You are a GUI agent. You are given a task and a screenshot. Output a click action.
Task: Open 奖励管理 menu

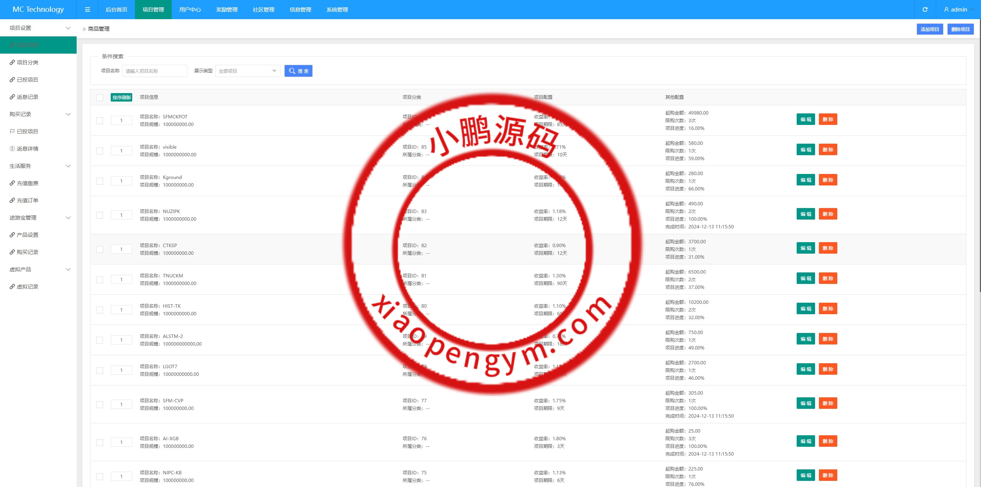(x=227, y=10)
